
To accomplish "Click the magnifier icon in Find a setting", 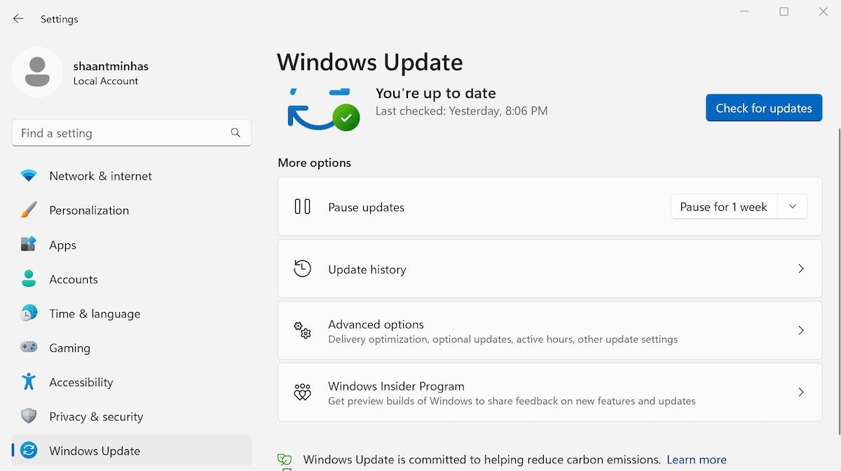I will 235,132.
